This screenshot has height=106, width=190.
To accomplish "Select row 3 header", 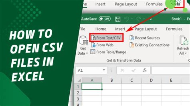I will [78, 99].
